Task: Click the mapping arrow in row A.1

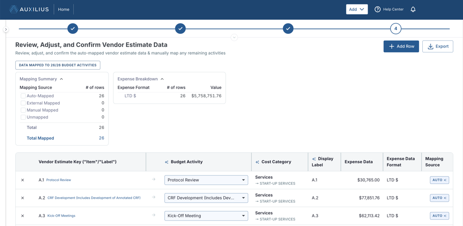Action: 154,180
